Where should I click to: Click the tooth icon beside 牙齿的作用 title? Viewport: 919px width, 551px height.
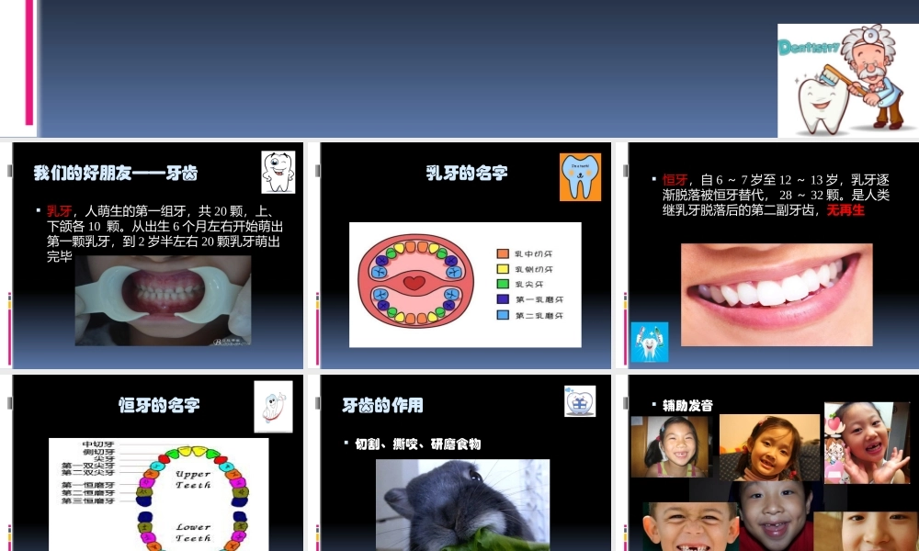pos(580,399)
